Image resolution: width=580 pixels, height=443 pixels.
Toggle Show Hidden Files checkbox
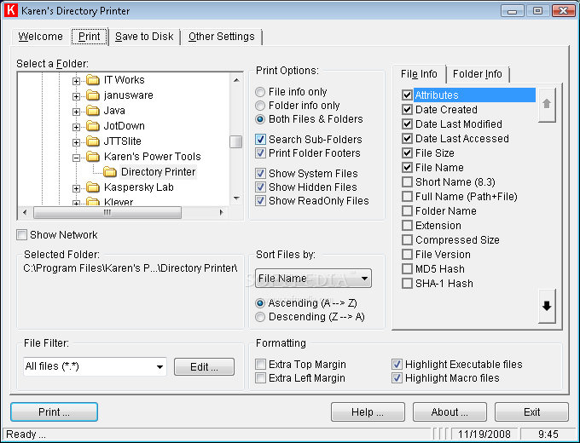point(260,187)
